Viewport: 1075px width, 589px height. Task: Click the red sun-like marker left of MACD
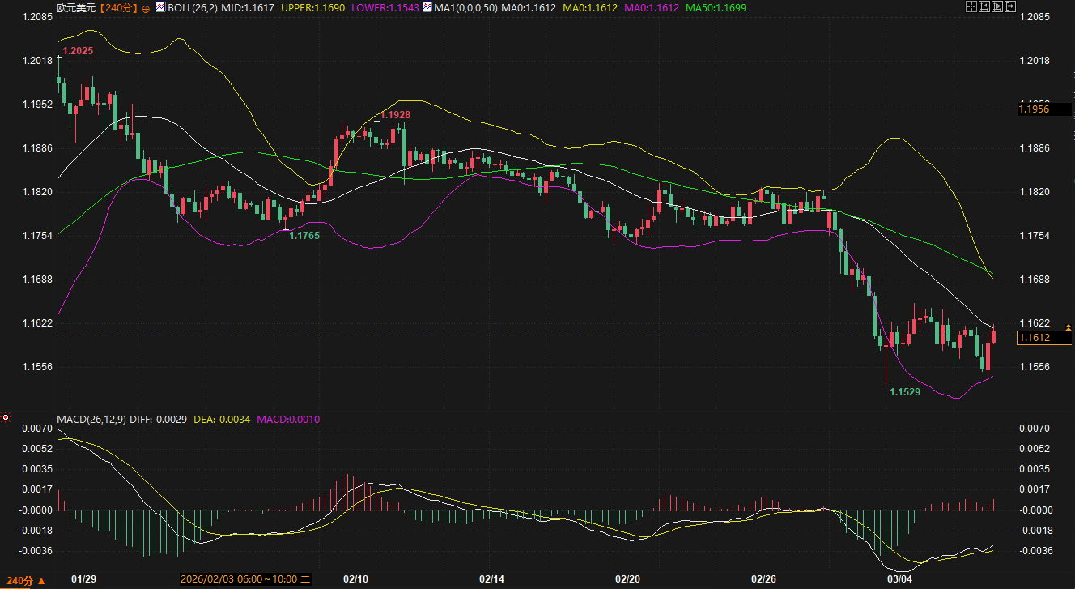[x=6, y=418]
